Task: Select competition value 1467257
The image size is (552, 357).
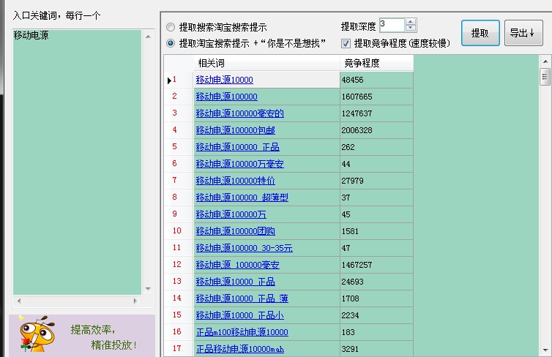Action: pos(376,265)
